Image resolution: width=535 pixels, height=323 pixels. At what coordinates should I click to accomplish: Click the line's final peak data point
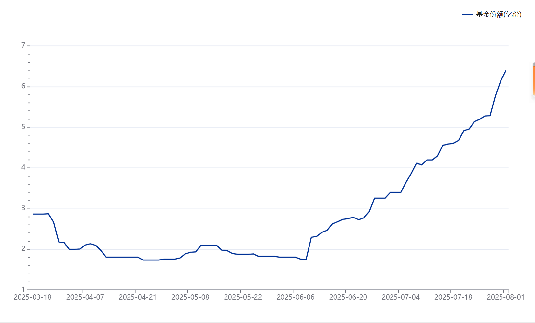506,71
